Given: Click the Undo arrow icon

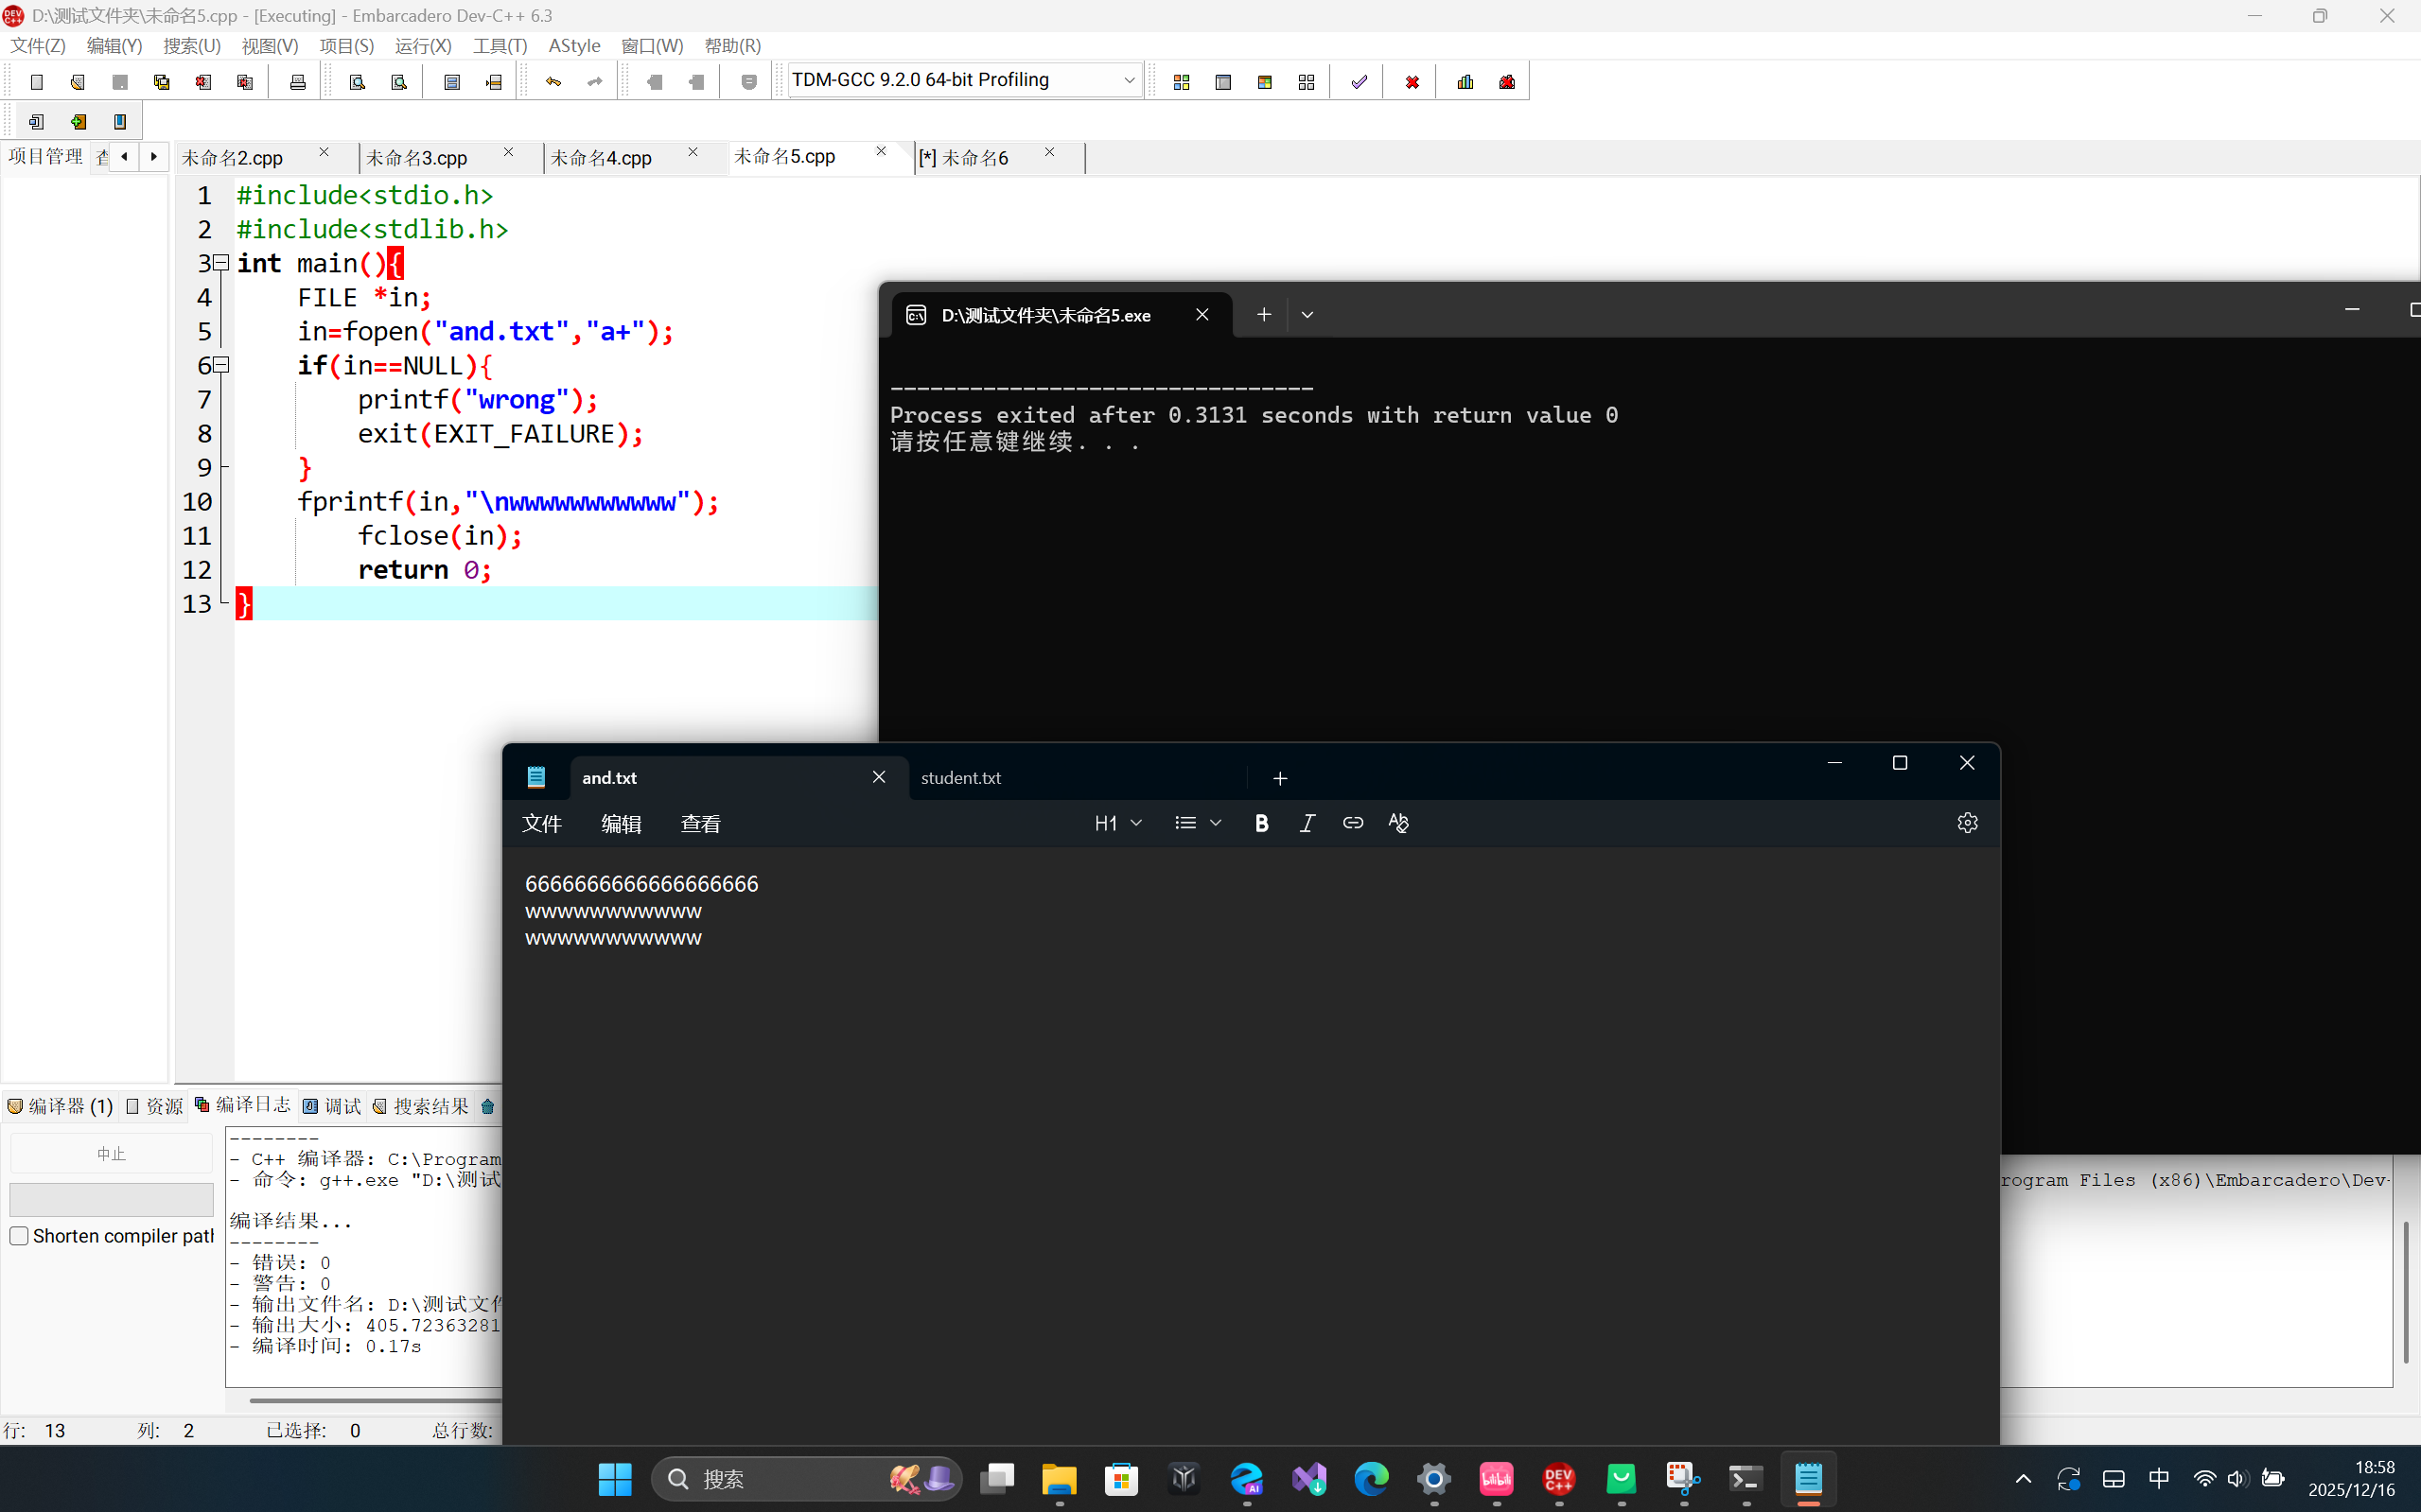Looking at the screenshot, I should click(553, 82).
